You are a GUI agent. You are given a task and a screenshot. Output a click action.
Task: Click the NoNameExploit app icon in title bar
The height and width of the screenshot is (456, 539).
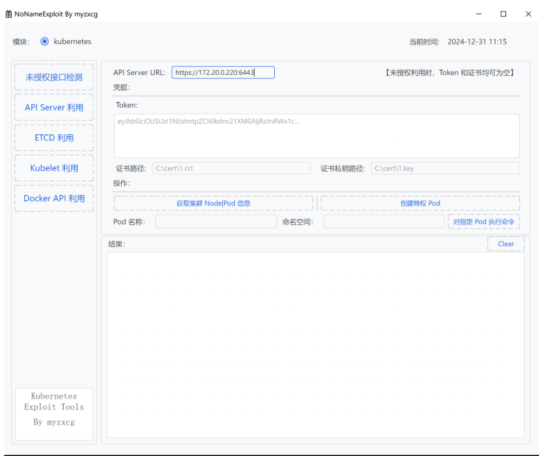(x=9, y=14)
